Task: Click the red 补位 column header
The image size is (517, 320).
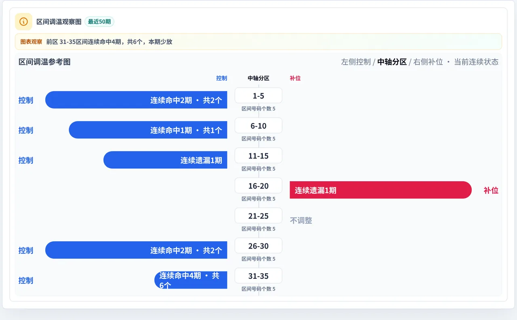Action: (295, 78)
